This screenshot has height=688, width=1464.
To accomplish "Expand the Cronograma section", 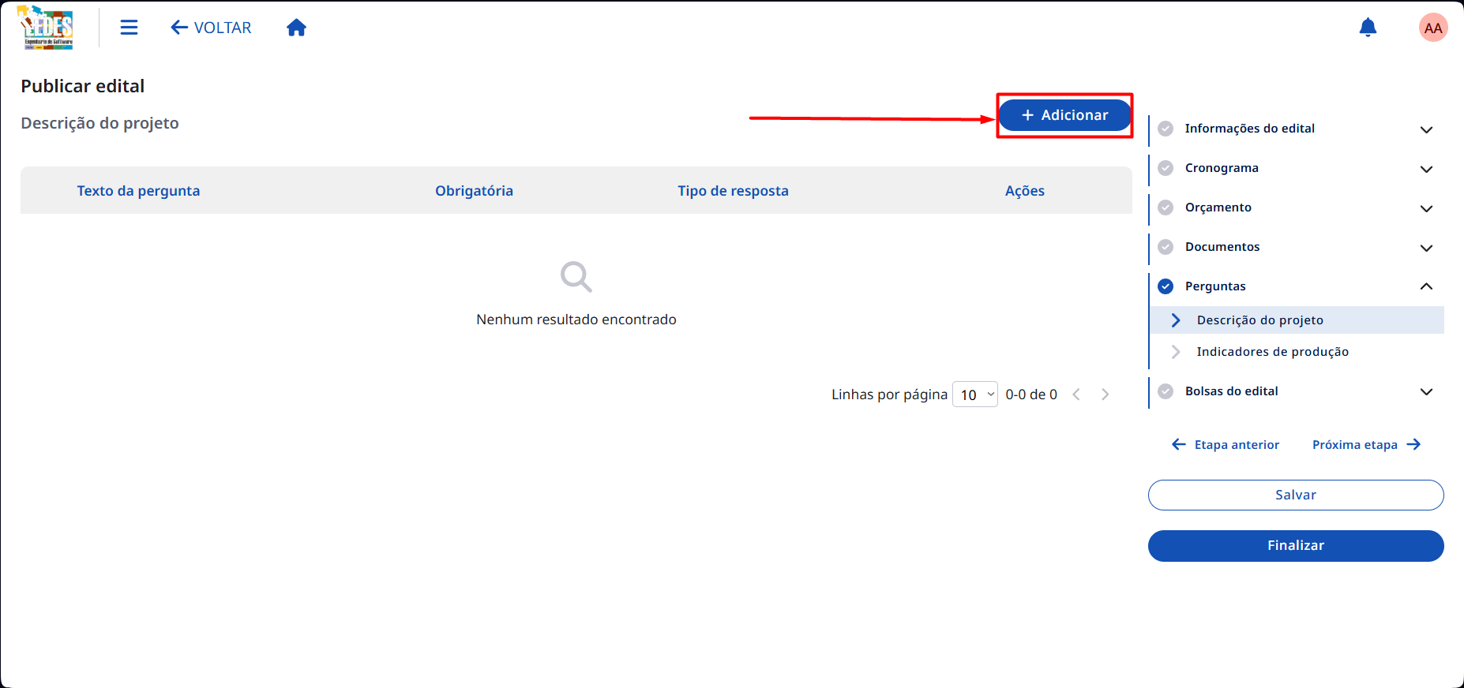I will click(x=1297, y=168).
